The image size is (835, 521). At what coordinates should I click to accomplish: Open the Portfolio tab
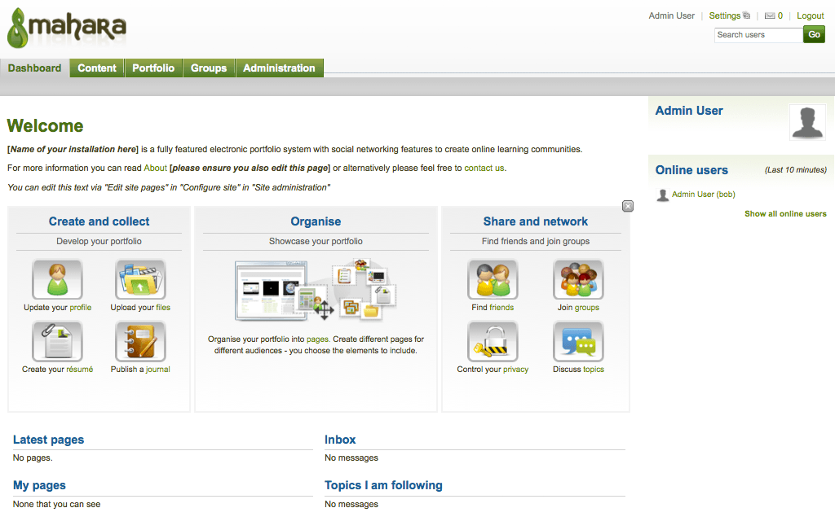pos(153,68)
